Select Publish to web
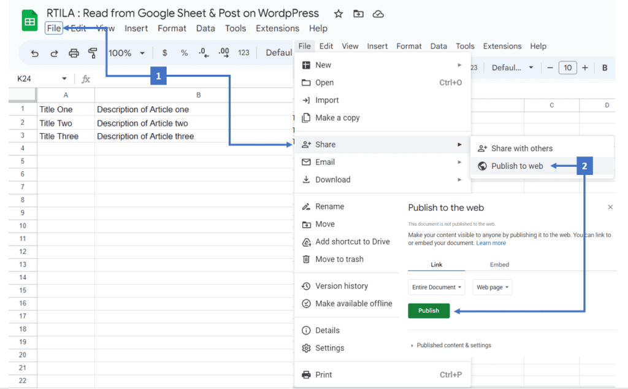 (x=542, y=166)
